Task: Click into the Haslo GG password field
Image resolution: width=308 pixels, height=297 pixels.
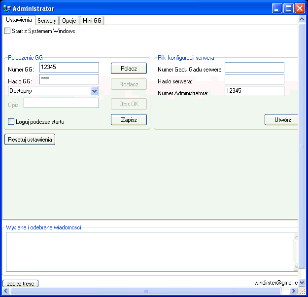Action: (x=69, y=79)
